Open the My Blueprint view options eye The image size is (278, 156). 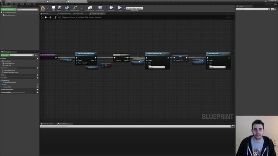coord(36,55)
